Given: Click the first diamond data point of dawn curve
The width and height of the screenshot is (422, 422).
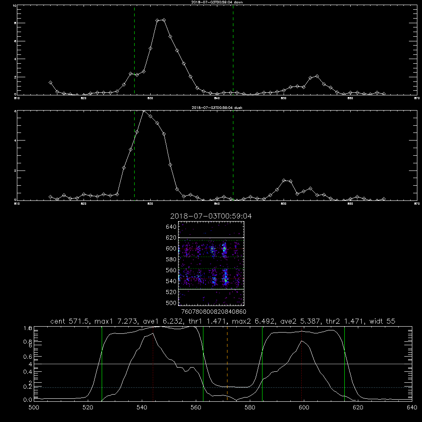Looking at the screenshot, I should pos(50,83).
